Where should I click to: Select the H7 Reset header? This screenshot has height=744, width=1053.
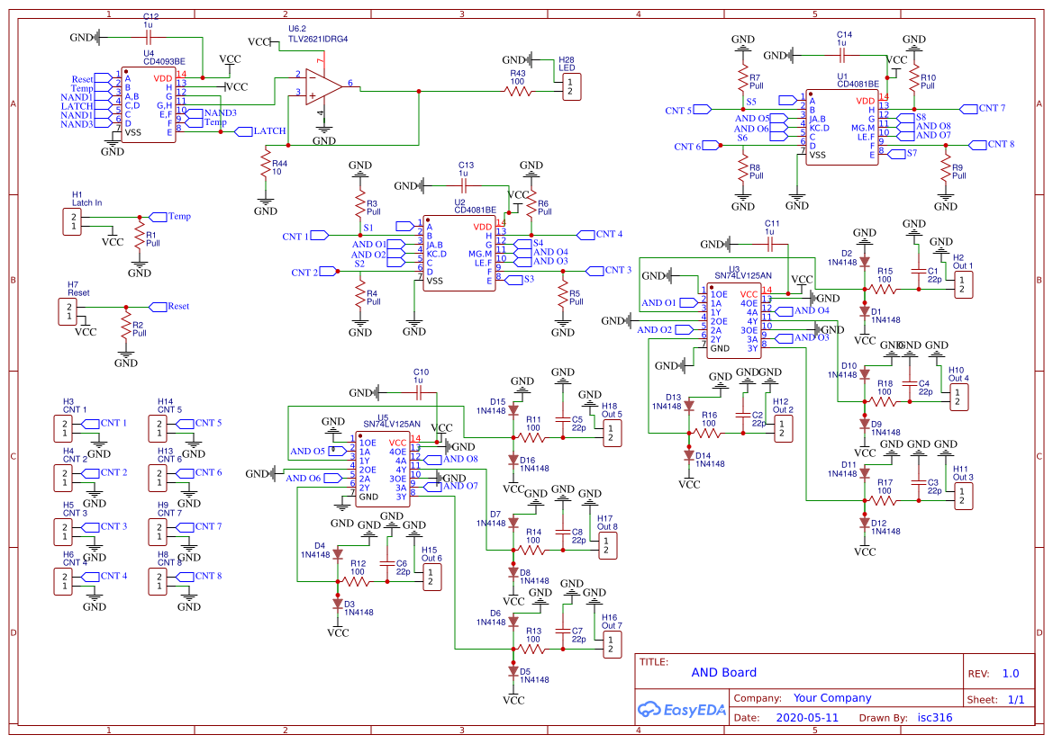[x=68, y=312]
